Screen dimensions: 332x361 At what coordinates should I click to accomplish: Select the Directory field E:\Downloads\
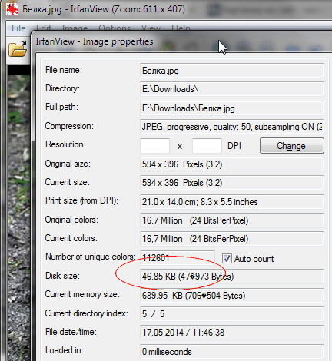pyautogui.click(x=232, y=89)
